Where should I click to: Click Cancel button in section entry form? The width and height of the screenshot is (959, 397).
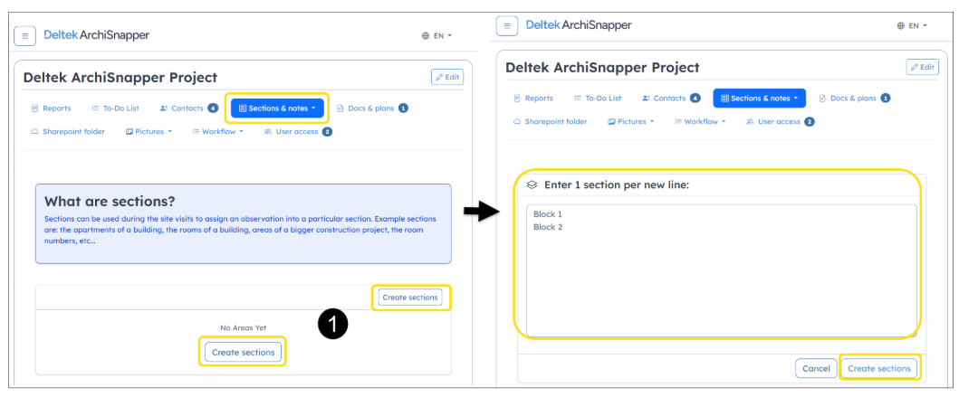click(x=816, y=368)
